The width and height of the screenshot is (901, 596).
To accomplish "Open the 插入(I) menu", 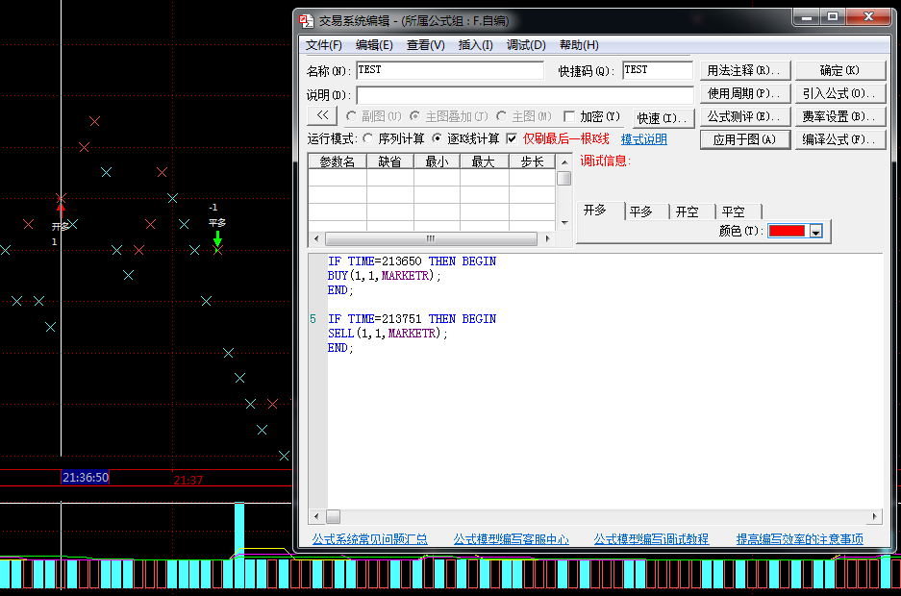I will (476, 45).
